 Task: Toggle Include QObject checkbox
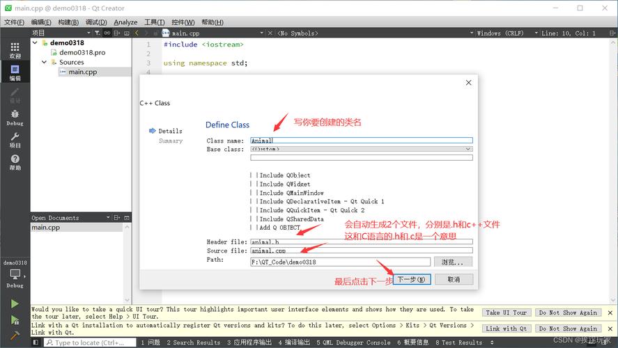tap(254, 175)
